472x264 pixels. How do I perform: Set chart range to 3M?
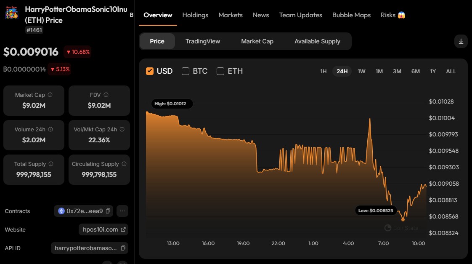click(397, 72)
